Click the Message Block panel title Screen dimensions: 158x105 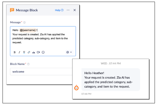27,10
